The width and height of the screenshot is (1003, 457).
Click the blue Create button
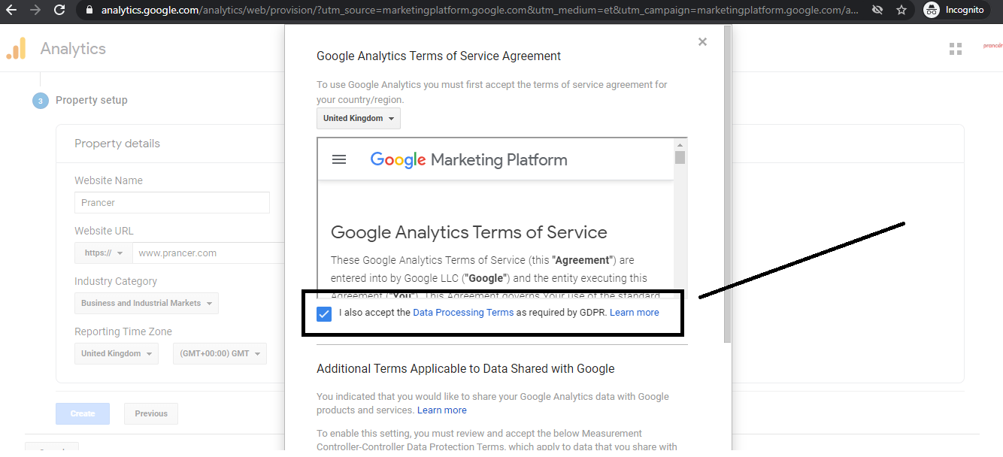[83, 413]
